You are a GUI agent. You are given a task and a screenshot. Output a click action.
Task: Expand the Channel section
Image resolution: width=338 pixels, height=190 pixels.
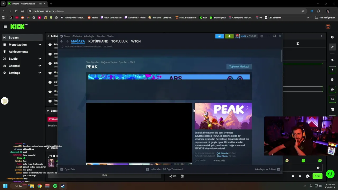coord(22,66)
